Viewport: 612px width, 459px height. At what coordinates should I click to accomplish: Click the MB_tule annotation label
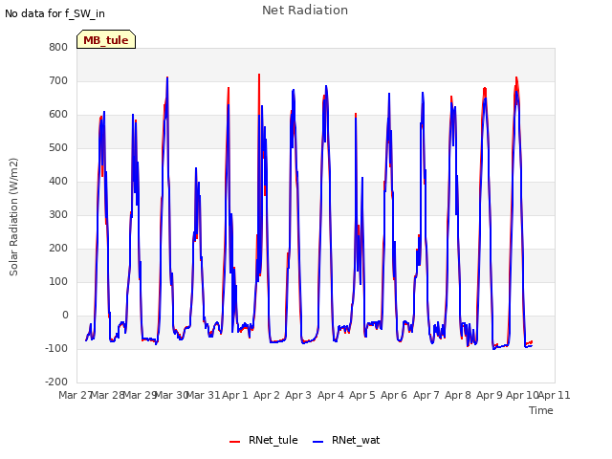(106, 39)
